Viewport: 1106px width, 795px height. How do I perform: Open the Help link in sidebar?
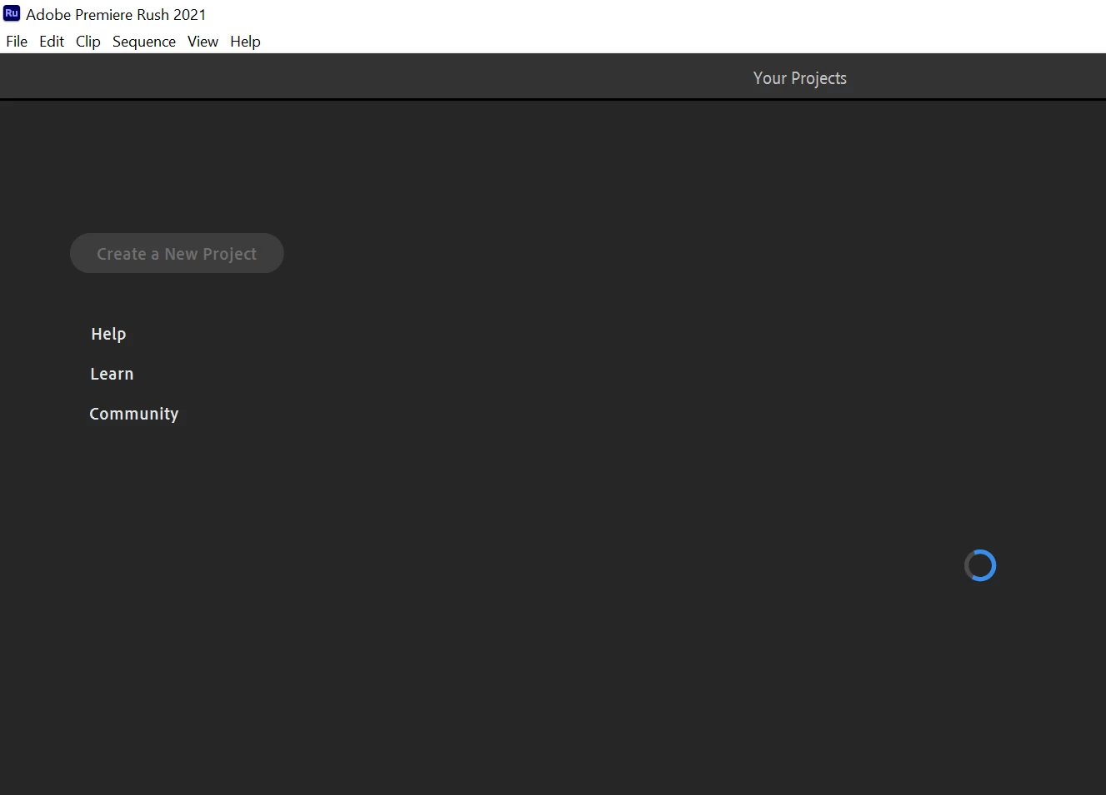[108, 334]
